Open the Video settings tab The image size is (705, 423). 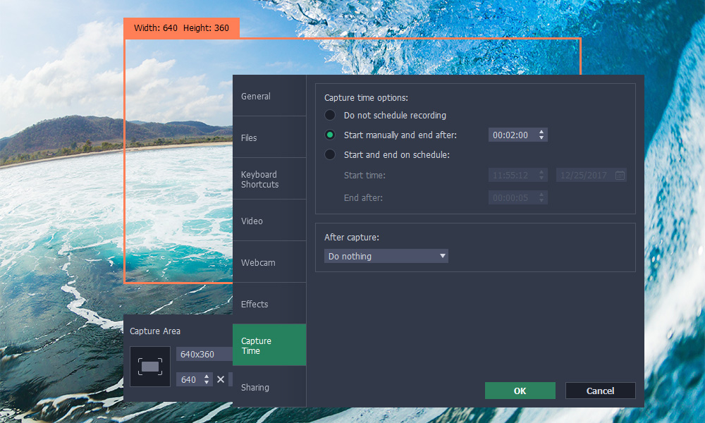269,220
